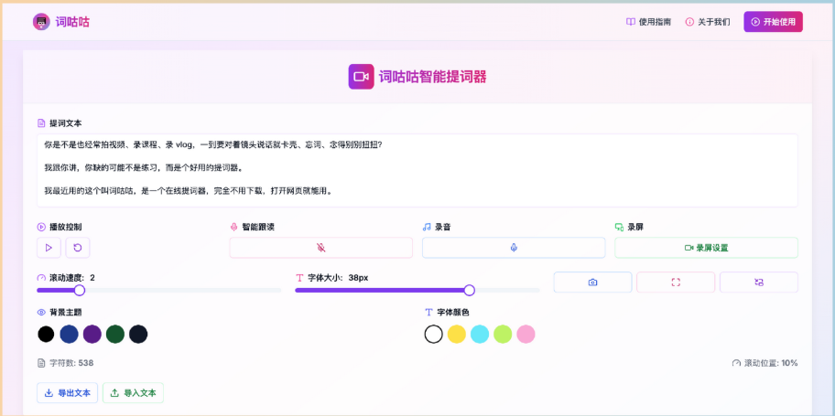Click the 滚动速度 scroll speed slider handle

pyautogui.click(x=80, y=291)
